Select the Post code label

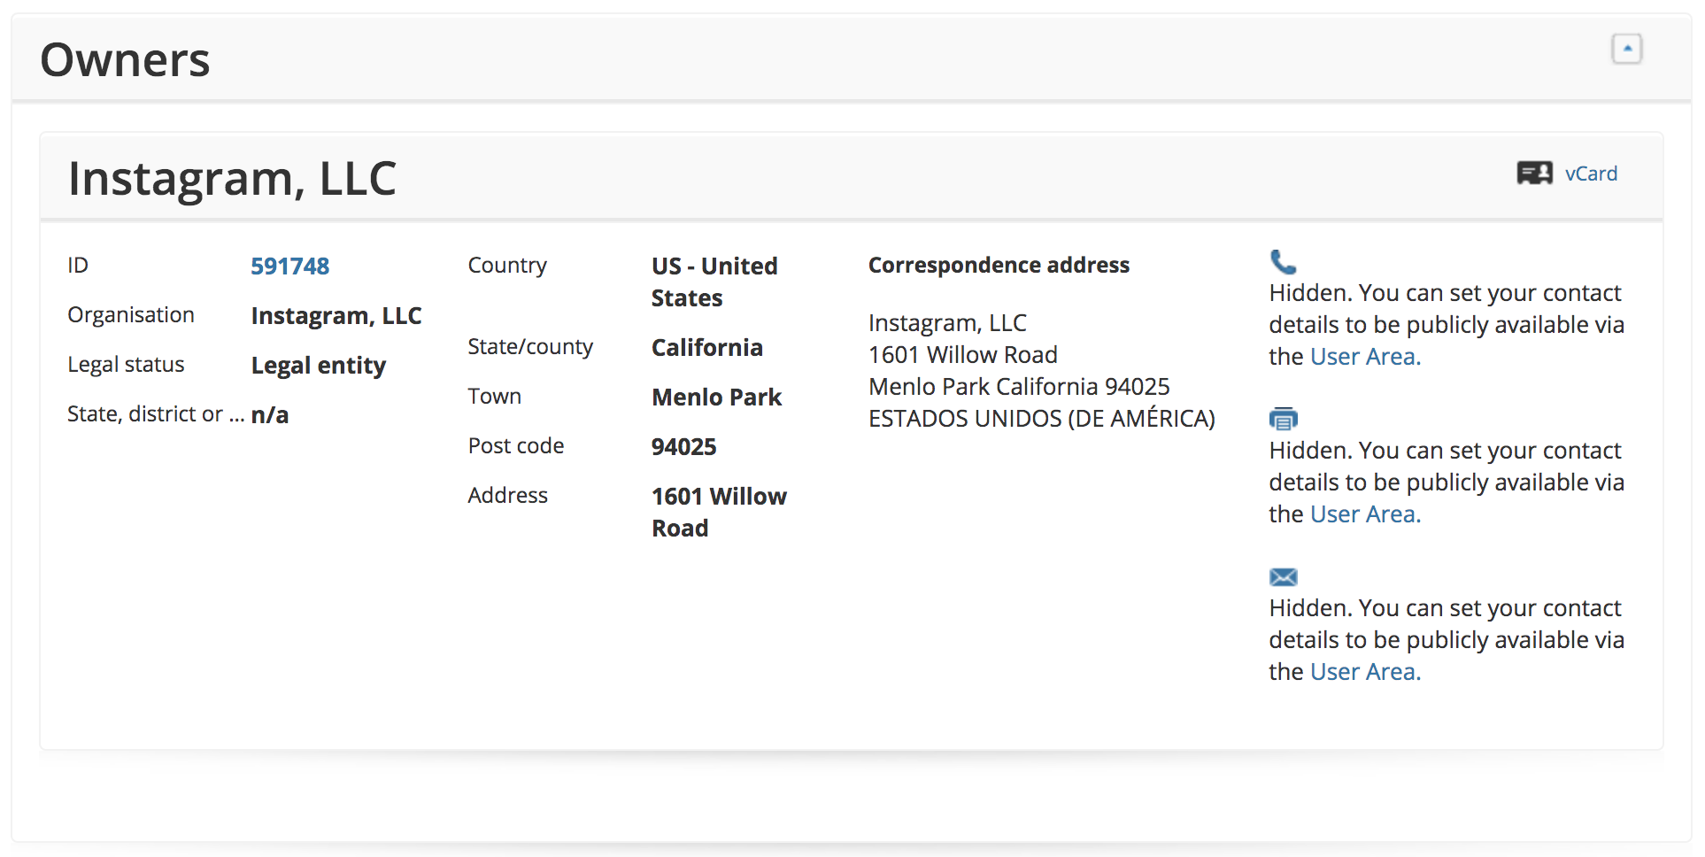(x=516, y=446)
